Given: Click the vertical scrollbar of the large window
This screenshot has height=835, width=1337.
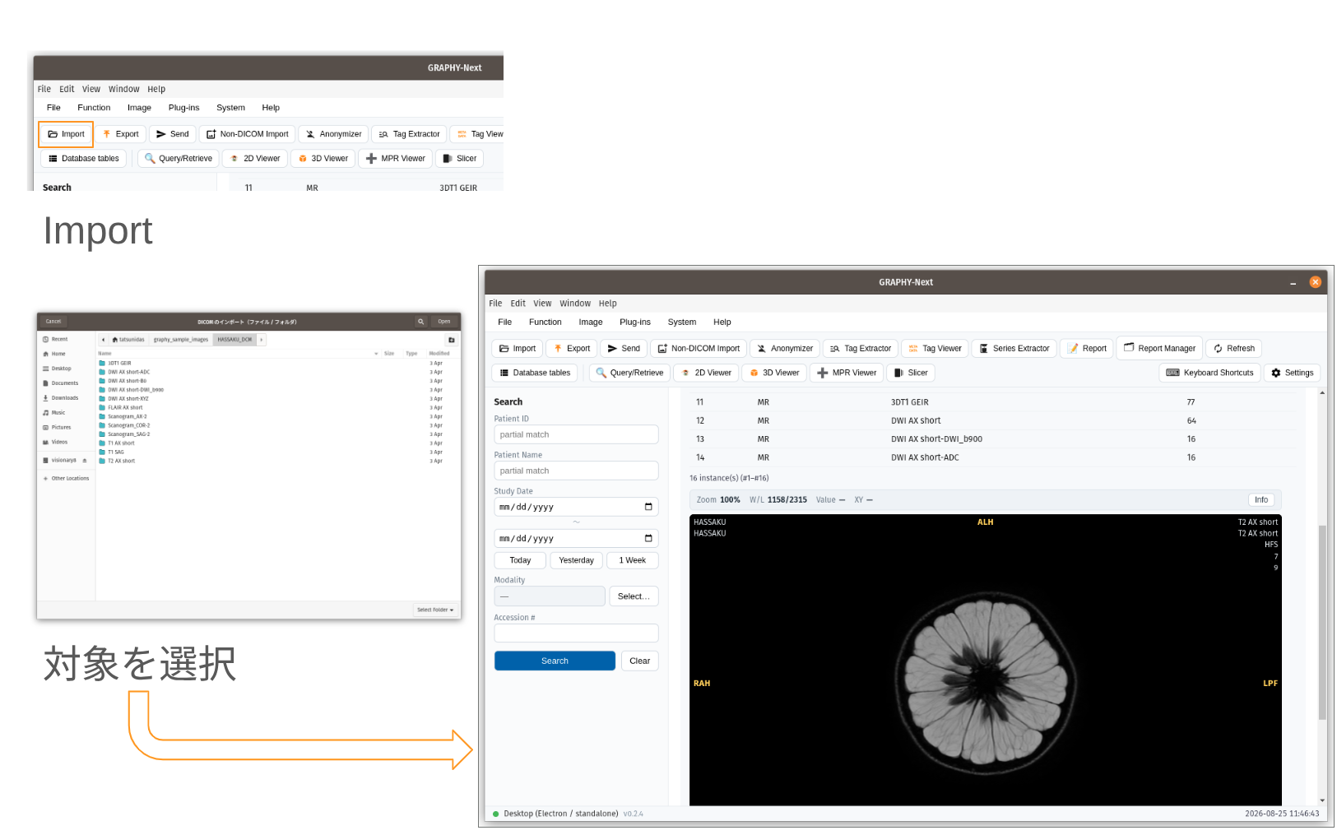Looking at the screenshot, I should tap(1322, 622).
